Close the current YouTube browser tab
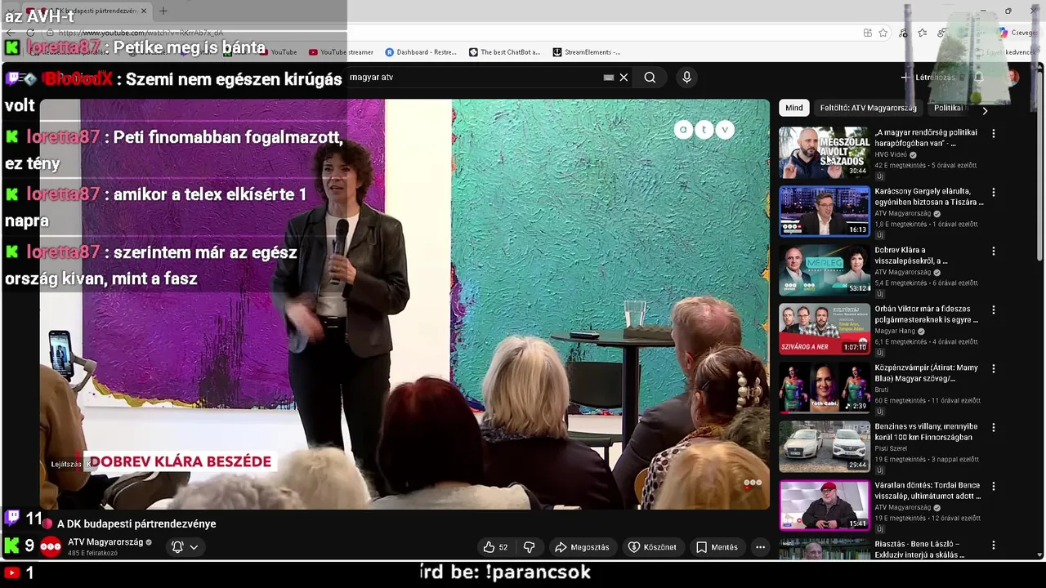The image size is (1046, 588). tap(144, 11)
